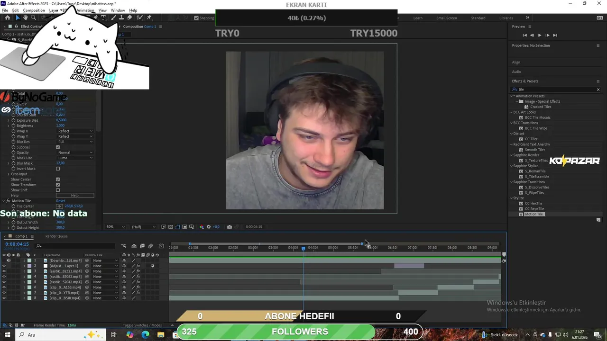Reset the Motion Tile effect
The height and width of the screenshot is (341, 607).
tap(60, 201)
